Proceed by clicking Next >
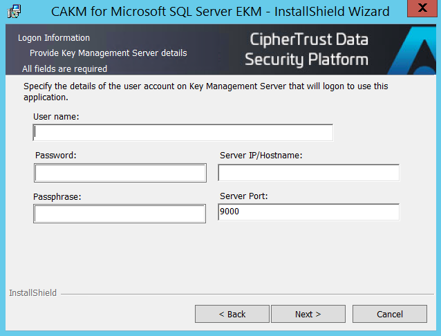This screenshot has height=336, width=441. coord(308,314)
